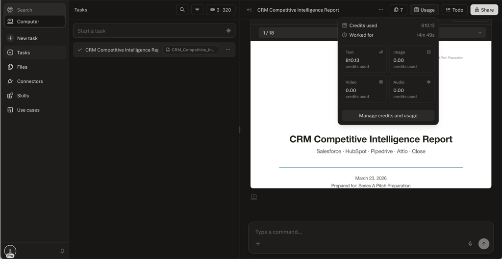Click the credits counter showing 3 320

221,10
